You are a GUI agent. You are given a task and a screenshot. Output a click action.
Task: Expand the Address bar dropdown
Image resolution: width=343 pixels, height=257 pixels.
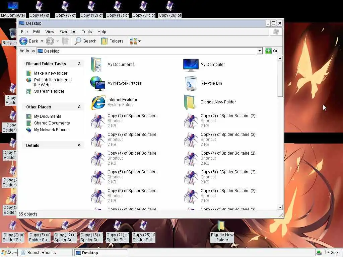pos(260,51)
